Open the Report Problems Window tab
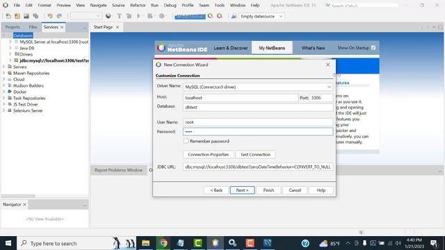 [119, 170]
